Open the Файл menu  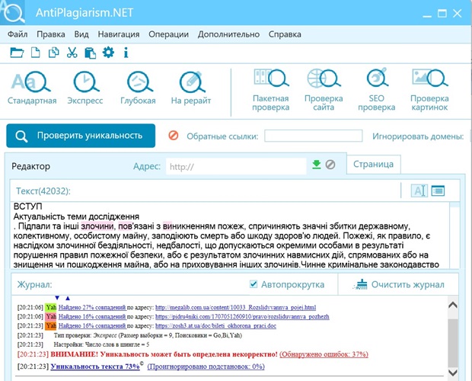click(18, 34)
